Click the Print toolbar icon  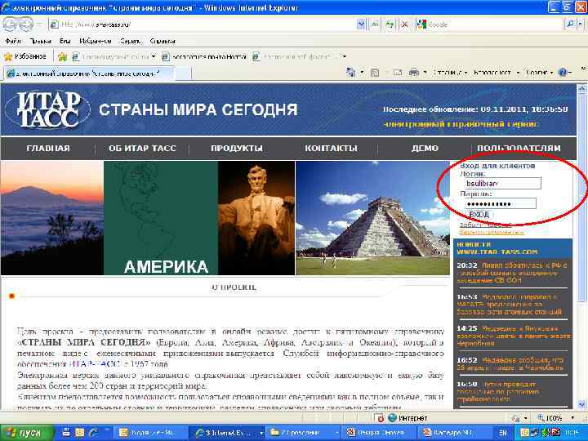pyautogui.click(x=413, y=72)
